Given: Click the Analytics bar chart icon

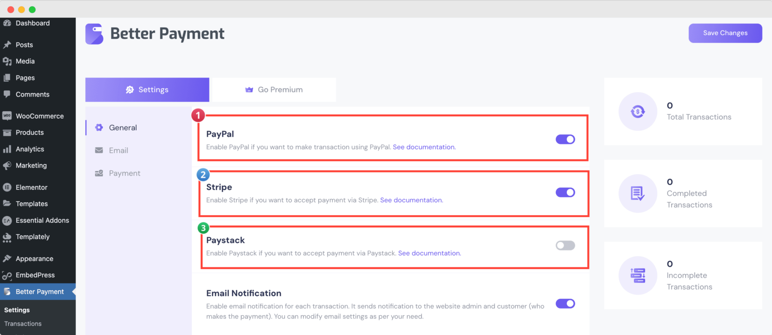Looking at the screenshot, I should (7, 149).
